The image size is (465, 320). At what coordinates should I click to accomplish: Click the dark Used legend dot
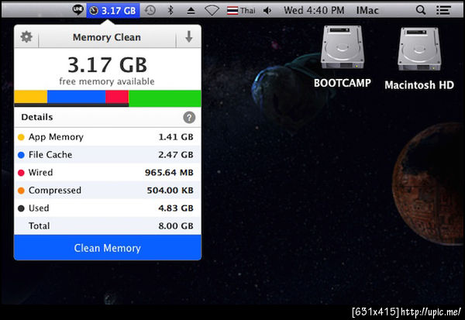coord(21,208)
